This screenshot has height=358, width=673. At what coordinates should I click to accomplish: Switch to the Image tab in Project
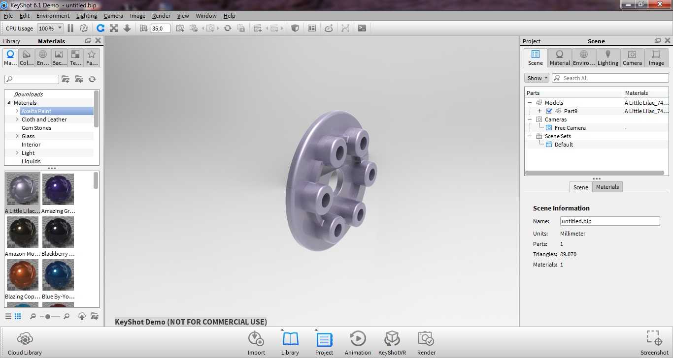[x=656, y=58]
